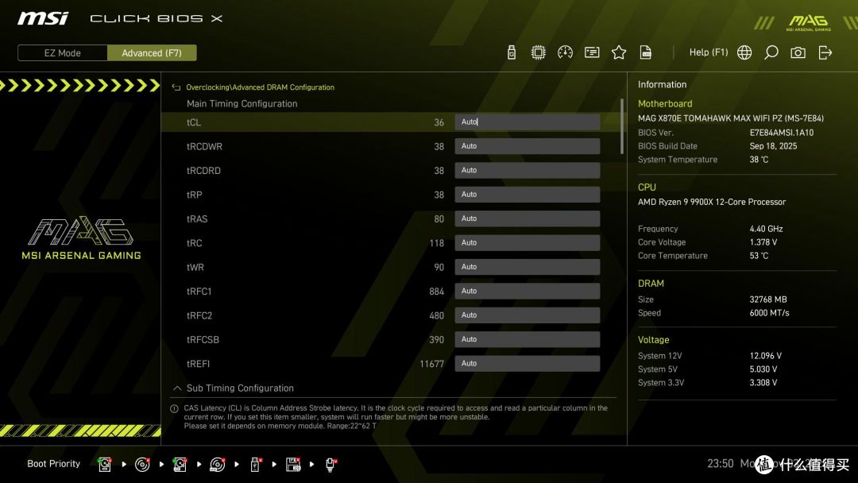This screenshot has width=858, height=483.
Task: Open Favorites star icon
Action: click(x=619, y=52)
